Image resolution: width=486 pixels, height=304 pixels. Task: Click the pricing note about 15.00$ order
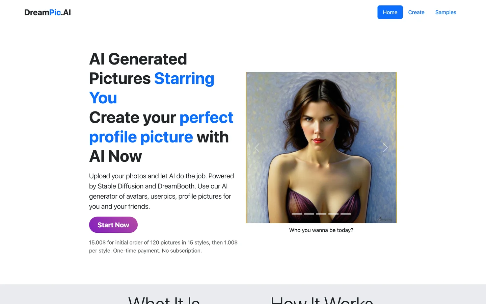[163, 247]
